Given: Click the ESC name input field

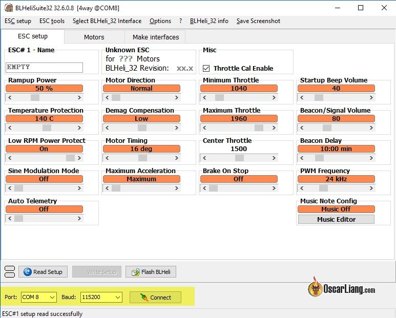Looking at the screenshot, I should [x=44, y=67].
